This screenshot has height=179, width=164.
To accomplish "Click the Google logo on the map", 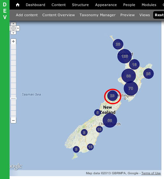I will (x=16, y=166).
